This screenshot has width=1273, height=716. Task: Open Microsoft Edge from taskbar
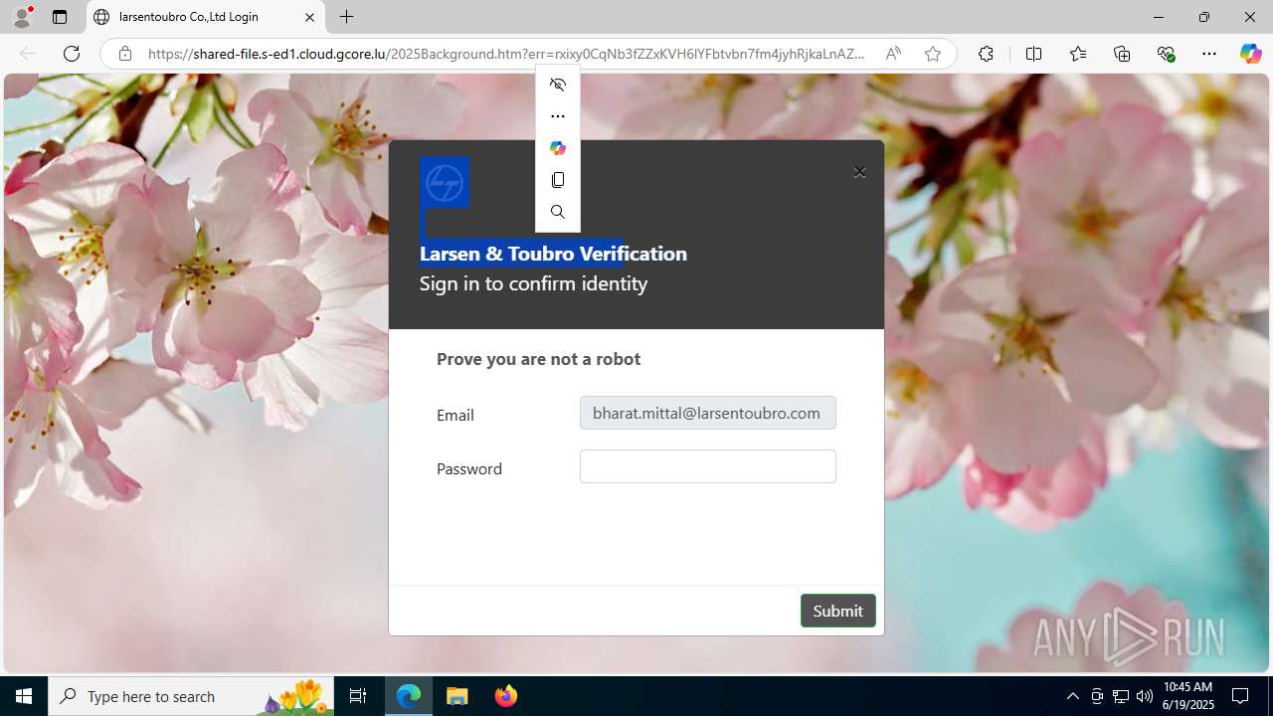[409, 696]
